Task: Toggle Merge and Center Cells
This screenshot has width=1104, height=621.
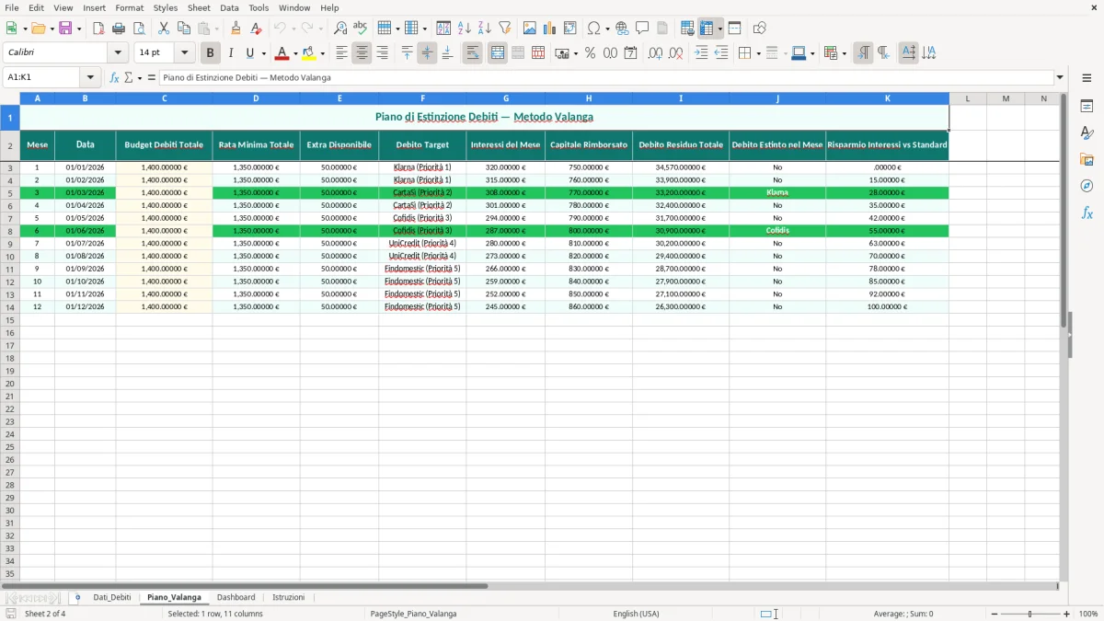Action: coord(498,53)
